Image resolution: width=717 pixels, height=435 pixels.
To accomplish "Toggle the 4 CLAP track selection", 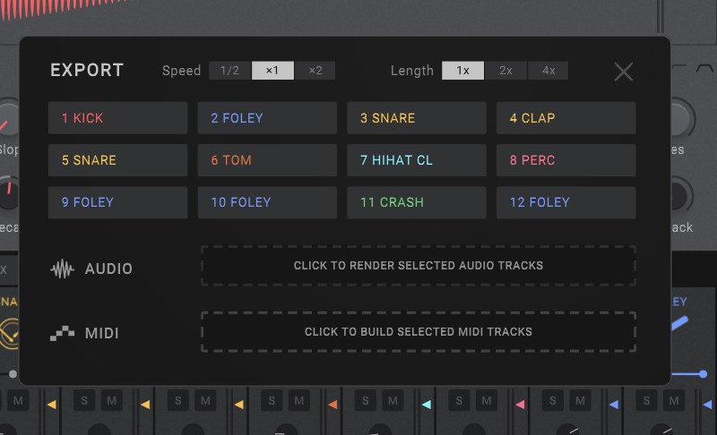I will point(566,118).
